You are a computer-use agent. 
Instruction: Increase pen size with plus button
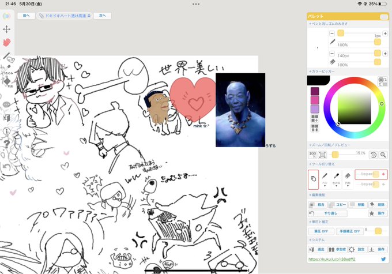385,33
